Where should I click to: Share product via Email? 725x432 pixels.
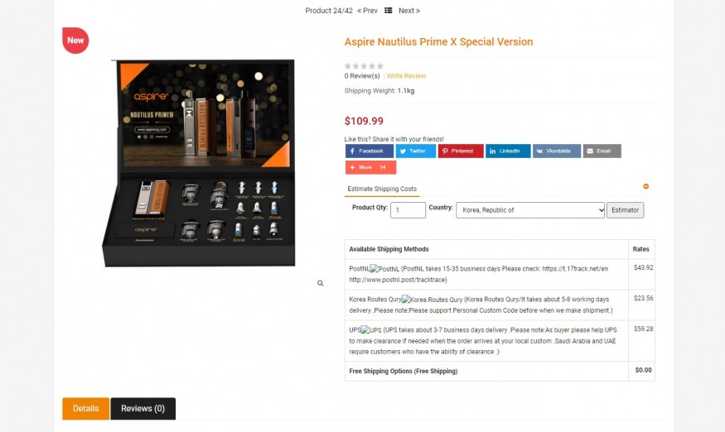point(602,151)
